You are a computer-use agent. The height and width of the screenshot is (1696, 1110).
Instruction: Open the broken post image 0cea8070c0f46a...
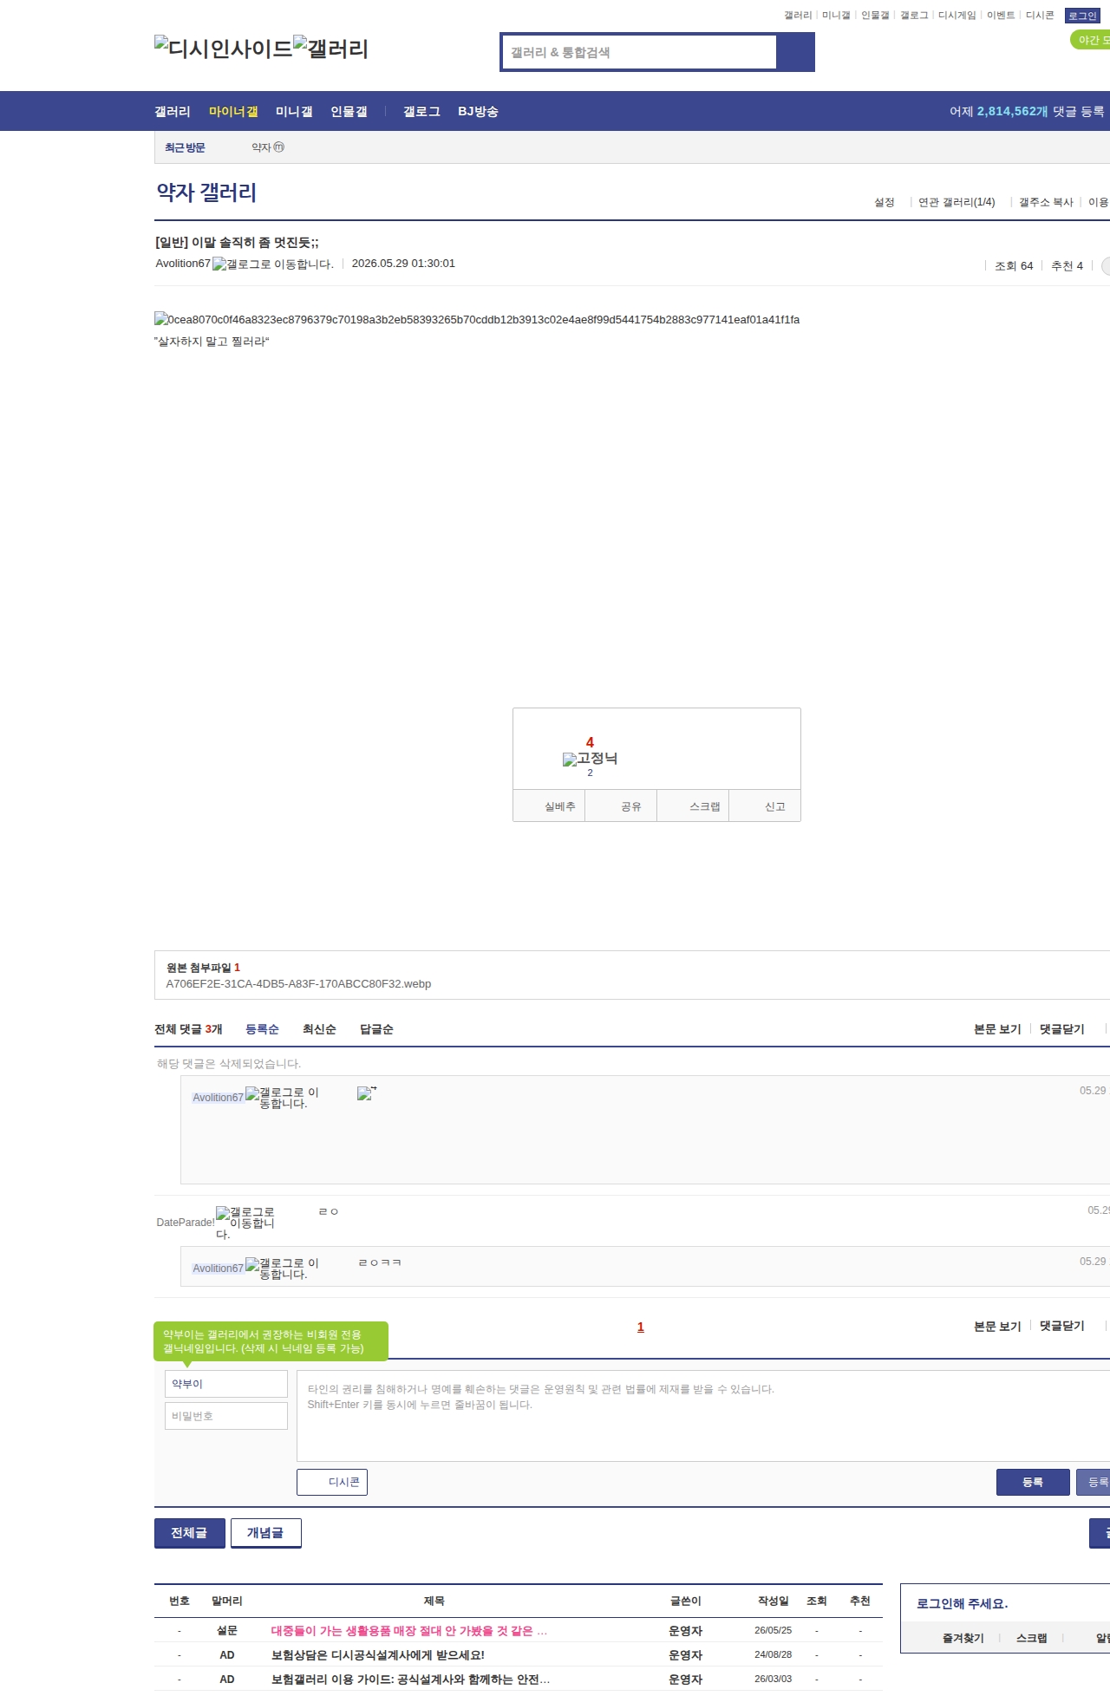(477, 320)
